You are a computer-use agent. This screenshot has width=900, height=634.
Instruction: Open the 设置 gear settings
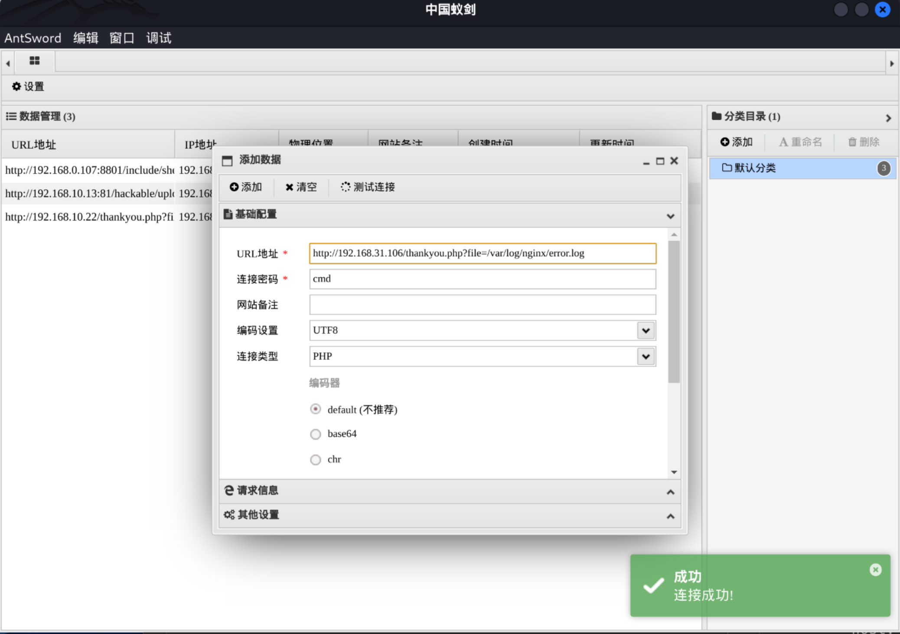pyautogui.click(x=28, y=86)
